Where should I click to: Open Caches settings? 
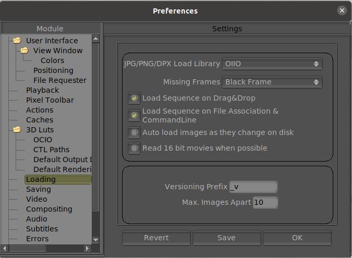40,120
